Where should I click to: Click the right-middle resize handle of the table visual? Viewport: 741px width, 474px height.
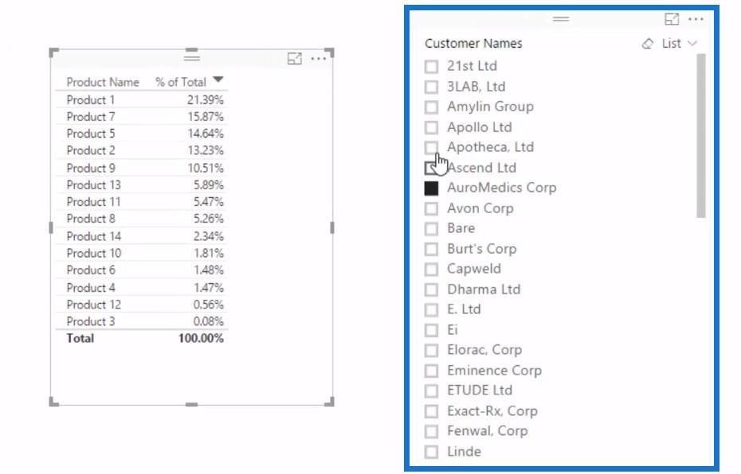coord(332,227)
